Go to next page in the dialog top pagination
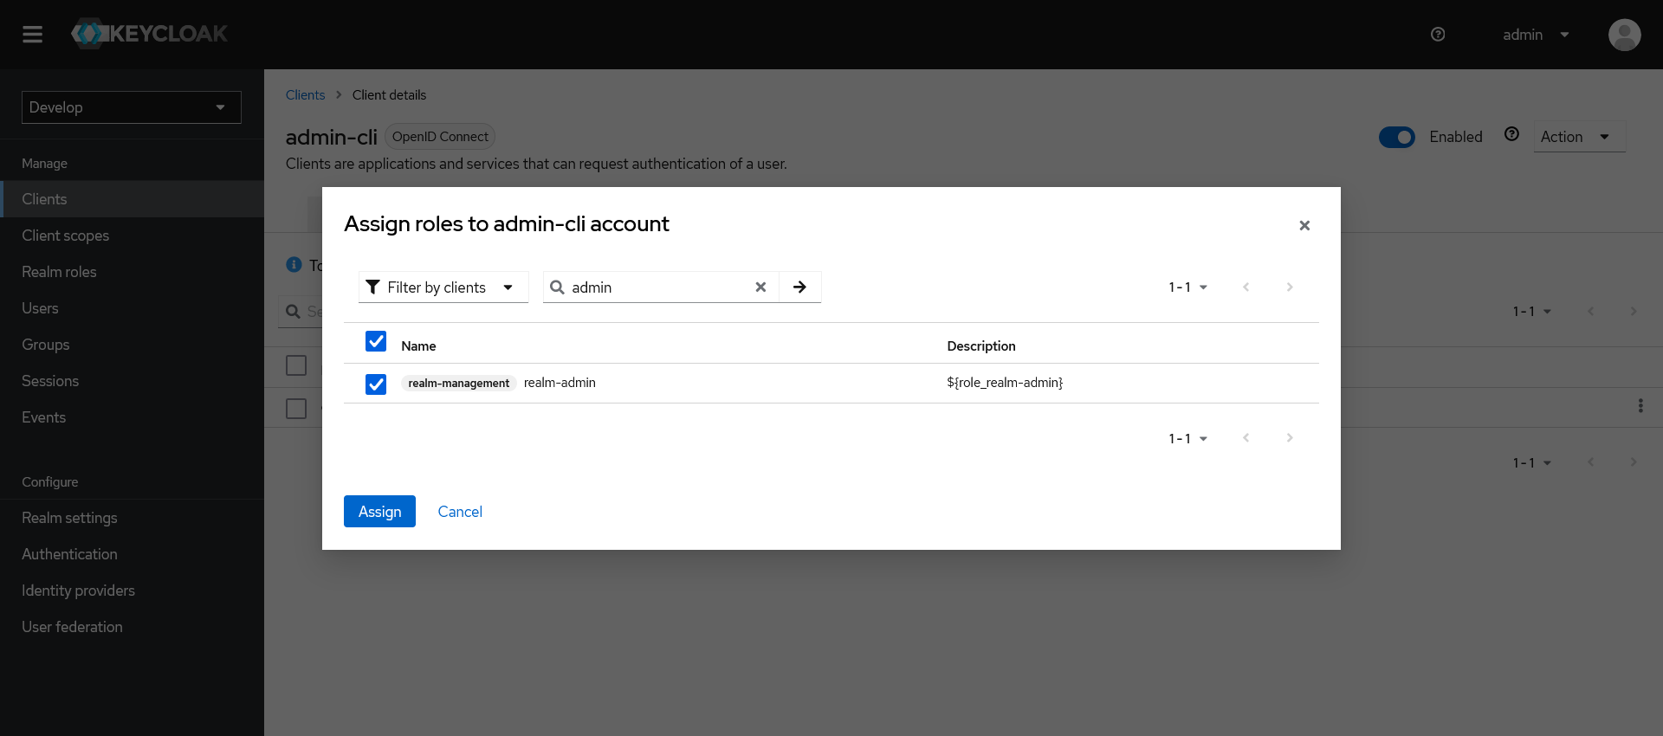The image size is (1663, 736). click(1290, 287)
